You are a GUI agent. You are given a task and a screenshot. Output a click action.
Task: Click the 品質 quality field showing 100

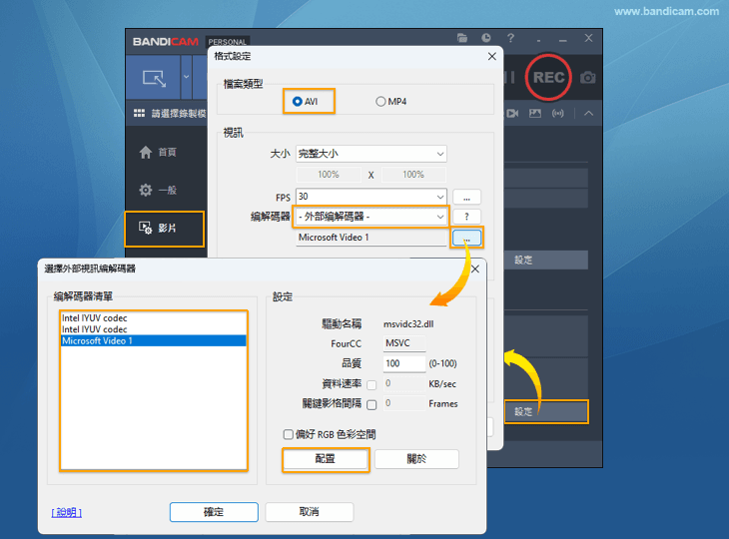[404, 363]
